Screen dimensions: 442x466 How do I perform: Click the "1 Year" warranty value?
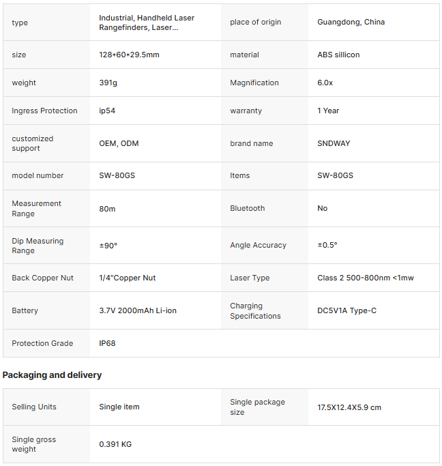click(328, 111)
